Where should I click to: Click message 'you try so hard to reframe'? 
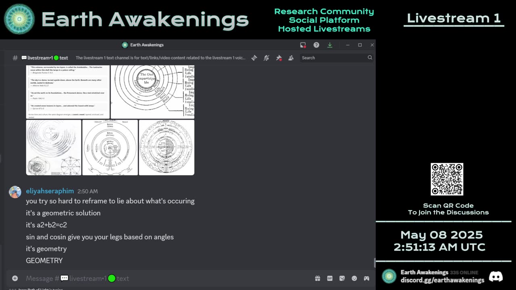(x=110, y=201)
